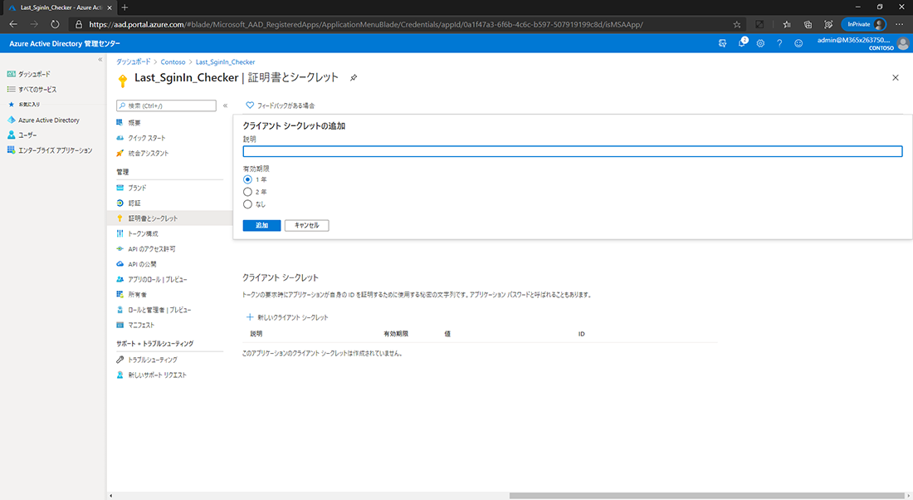Open the portal directory/subscription filter icon
913x500 pixels.
point(723,43)
